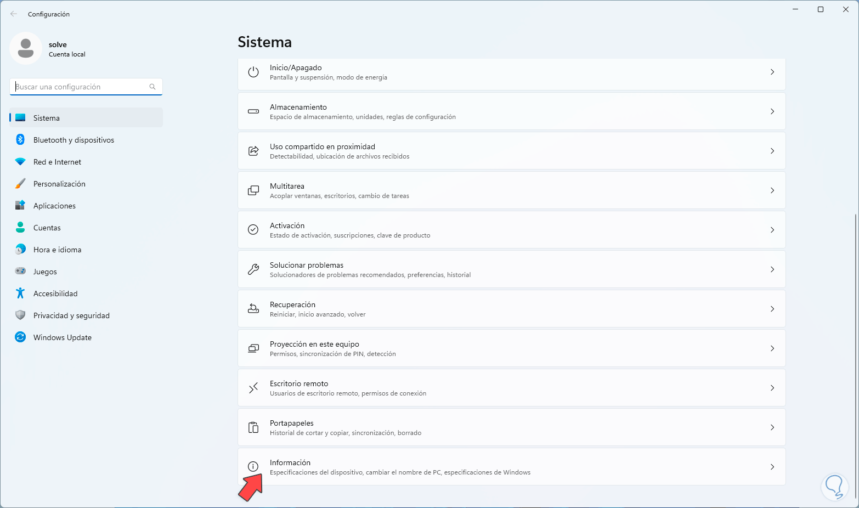Click the back arrow in title bar
The width and height of the screenshot is (859, 508).
pyautogui.click(x=14, y=14)
